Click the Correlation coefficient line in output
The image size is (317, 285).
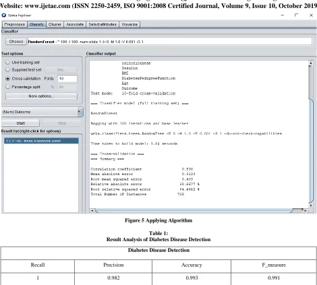point(142,169)
